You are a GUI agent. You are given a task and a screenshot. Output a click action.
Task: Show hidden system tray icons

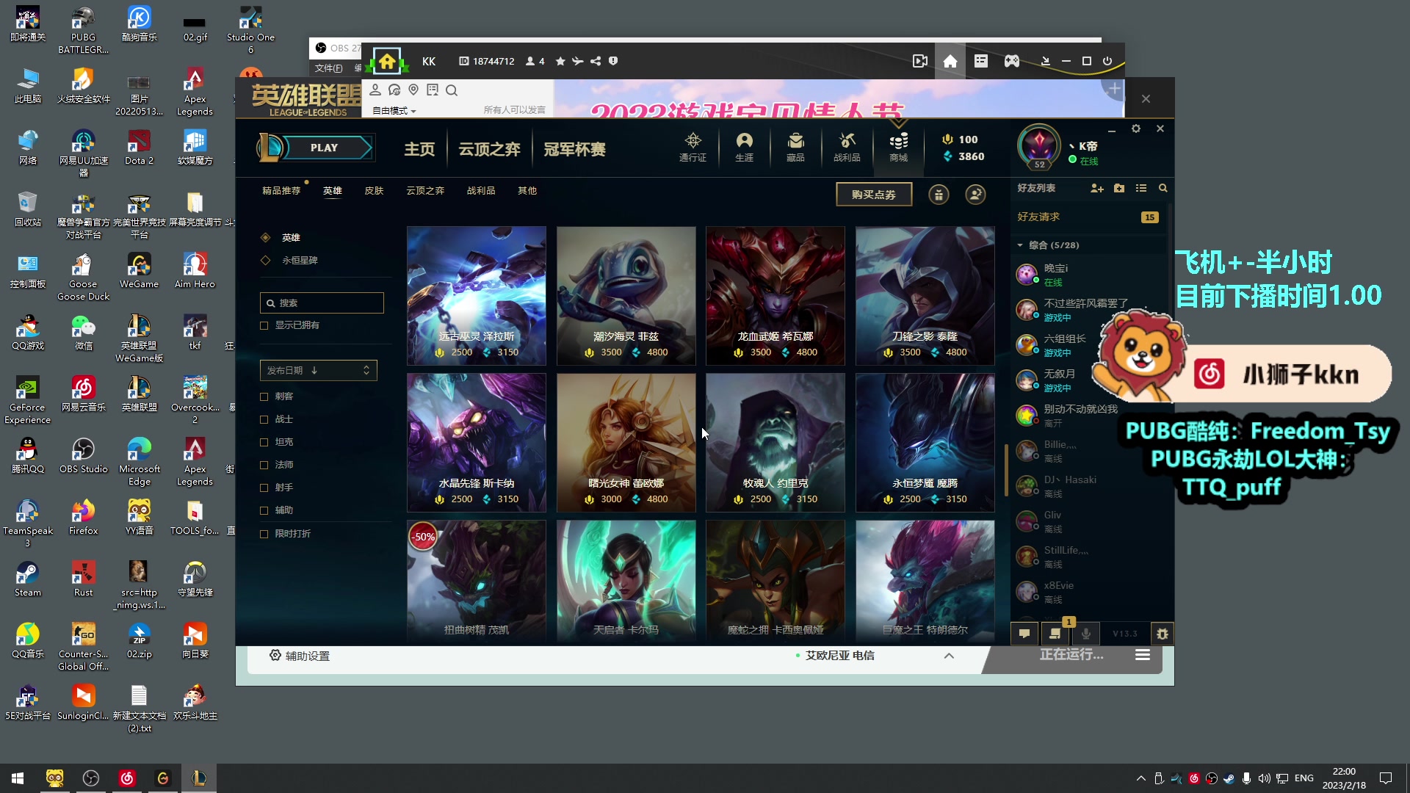pyautogui.click(x=1140, y=778)
